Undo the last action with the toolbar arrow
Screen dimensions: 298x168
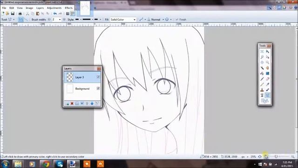[x=55, y=14]
